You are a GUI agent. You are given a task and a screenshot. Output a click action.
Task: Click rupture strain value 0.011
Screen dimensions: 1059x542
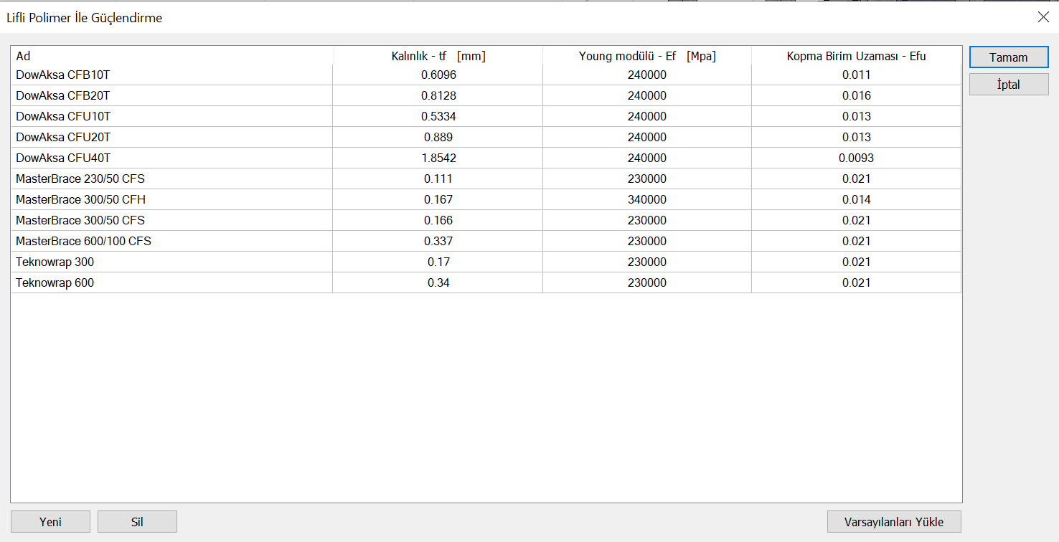[856, 75]
